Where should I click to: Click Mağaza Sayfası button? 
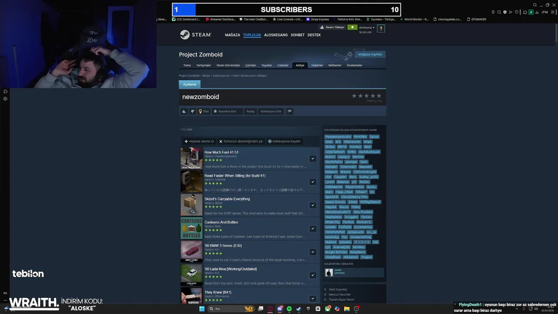(x=370, y=54)
